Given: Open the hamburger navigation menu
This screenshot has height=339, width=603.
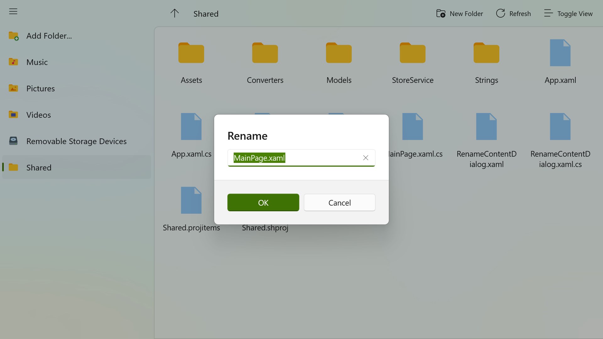Looking at the screenshot, I should click(x=13, y=12).
